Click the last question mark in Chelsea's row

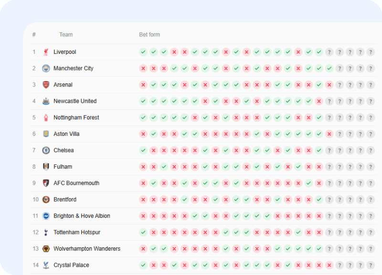point(371,151)
